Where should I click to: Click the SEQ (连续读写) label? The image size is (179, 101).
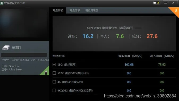[67, 65]
